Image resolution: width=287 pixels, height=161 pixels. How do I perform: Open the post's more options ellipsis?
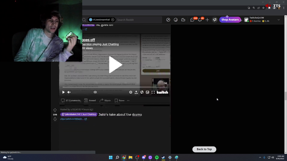click(x=128, y=100)
